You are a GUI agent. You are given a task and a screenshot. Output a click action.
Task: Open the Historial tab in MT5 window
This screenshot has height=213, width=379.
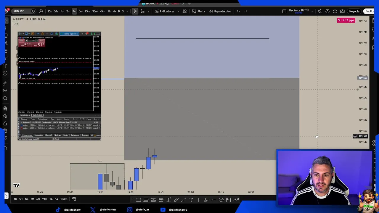pyautogui.click(x=48, y=135)
